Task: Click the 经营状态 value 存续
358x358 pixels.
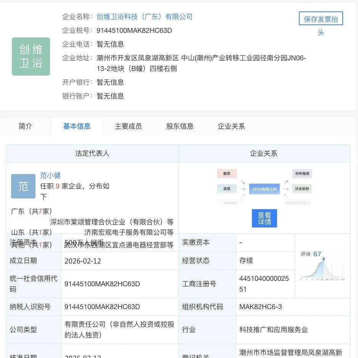Action: [246, 261]
